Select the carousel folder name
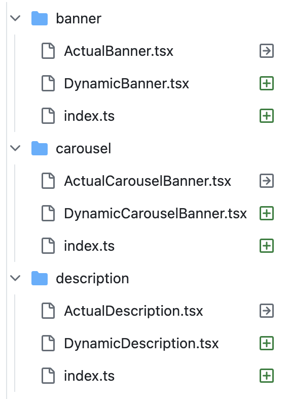This screenshot has height=399, width=290. [83, 148]
